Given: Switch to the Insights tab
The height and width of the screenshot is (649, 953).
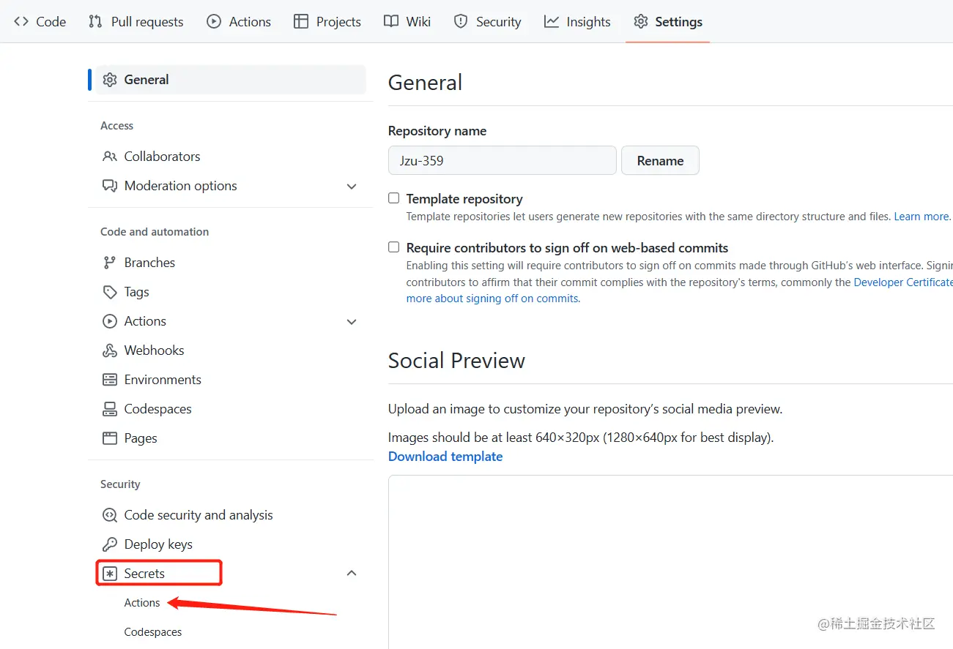Looking at the screenshot, I should [577, 22].
